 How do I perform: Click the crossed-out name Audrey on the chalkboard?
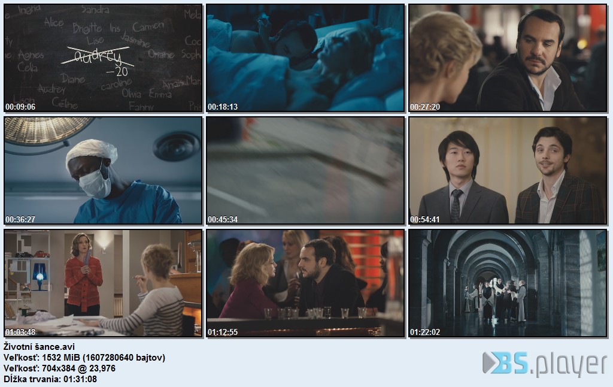pyautogui.click(x=98, y=56)
